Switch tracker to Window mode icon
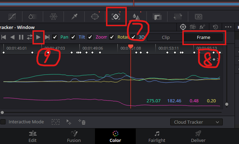 (x=183, y=27)
